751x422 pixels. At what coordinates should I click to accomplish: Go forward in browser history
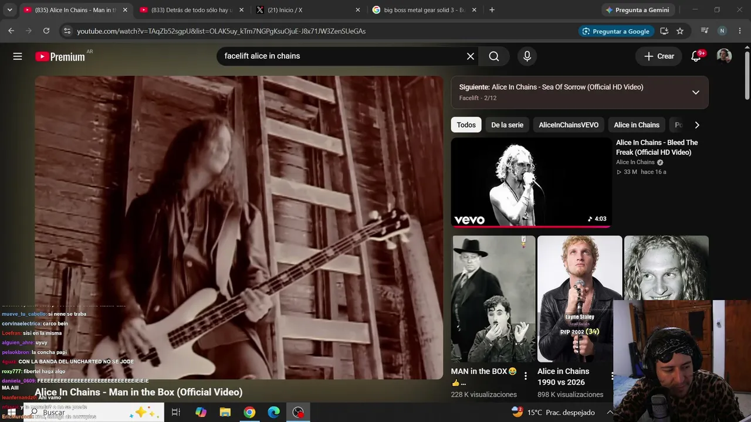click(x=29, y=31)
